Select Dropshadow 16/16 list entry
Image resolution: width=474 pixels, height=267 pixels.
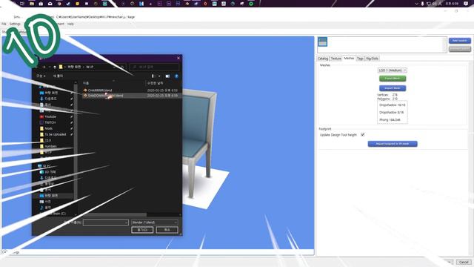392,105
